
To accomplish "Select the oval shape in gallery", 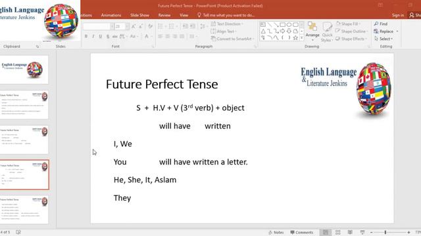I will 289,25.
